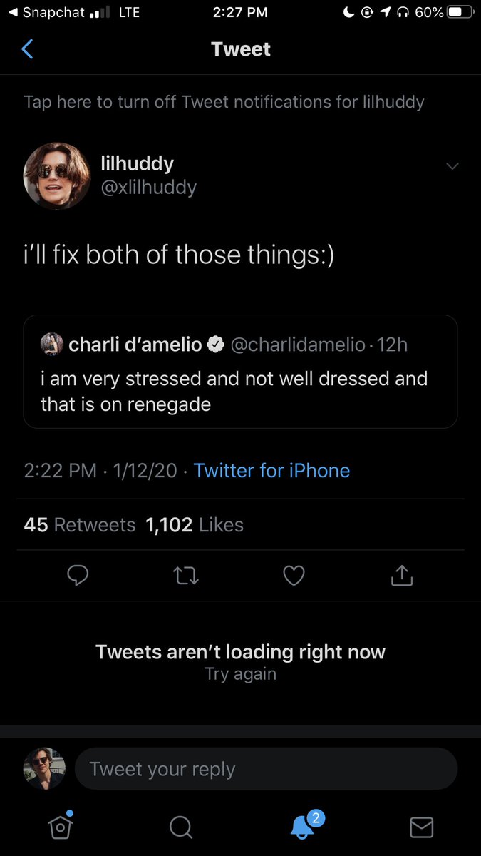
Task: Open the Messages envelope icon
Action: [x=422, y=827]
